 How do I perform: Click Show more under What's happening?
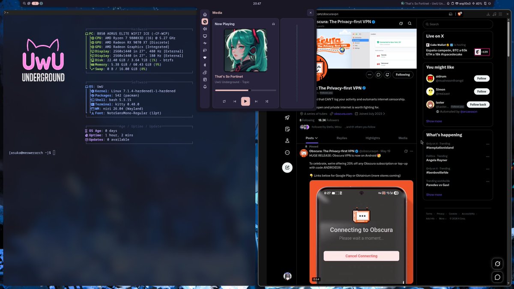coord(434,194)
